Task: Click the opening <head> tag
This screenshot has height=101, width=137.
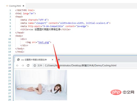Action: pyautogui.click(x=19, y=17)
